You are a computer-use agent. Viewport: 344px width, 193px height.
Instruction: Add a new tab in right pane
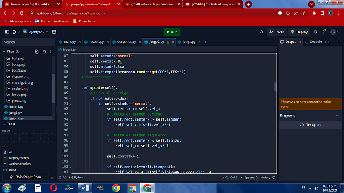tap(329, 42)
